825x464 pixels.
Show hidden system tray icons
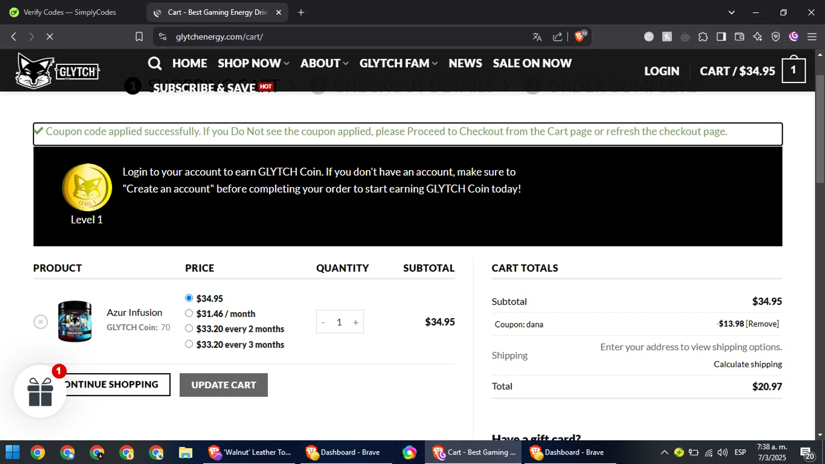point(664,452)
